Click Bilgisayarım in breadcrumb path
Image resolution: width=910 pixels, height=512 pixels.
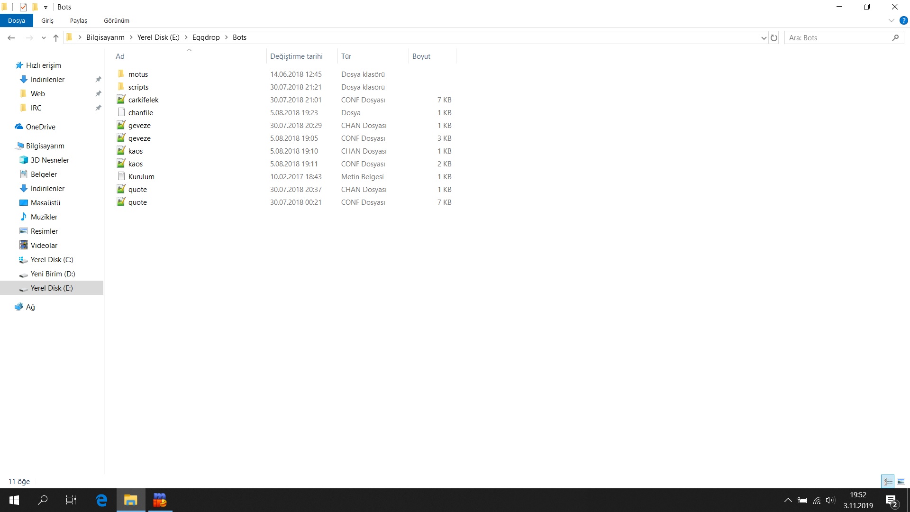click(105, 37)
